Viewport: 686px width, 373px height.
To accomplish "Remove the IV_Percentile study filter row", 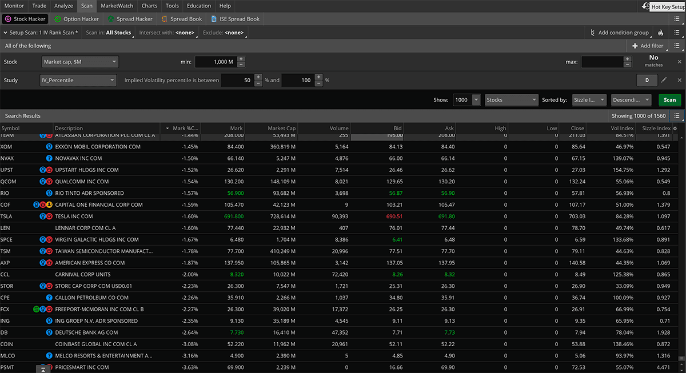I will click(x=679, y=80).
